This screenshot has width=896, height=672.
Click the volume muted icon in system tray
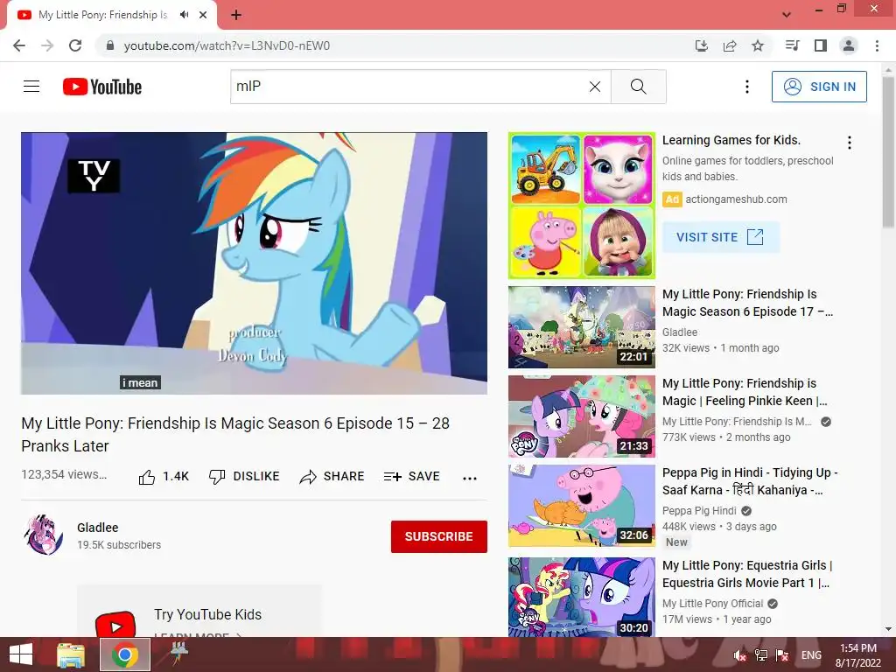pos(740,655)
